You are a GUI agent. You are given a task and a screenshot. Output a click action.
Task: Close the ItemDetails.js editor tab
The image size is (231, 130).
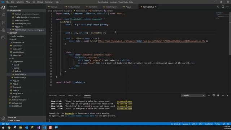(156, 6)
